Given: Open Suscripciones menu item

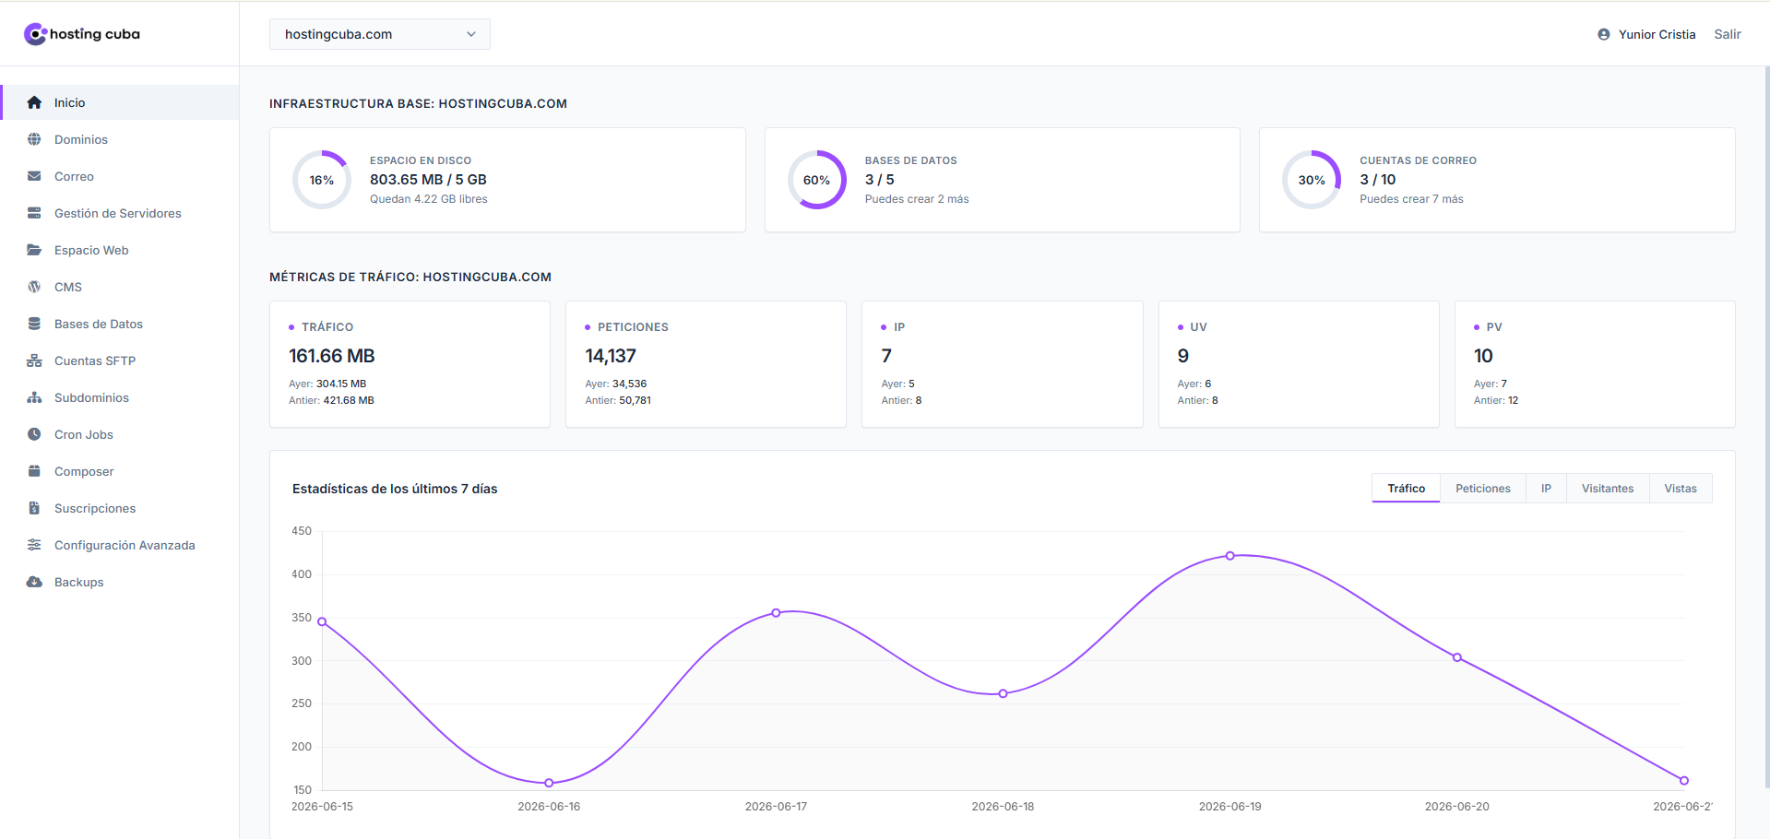Looking at the screenshot, I should (120, 508).
